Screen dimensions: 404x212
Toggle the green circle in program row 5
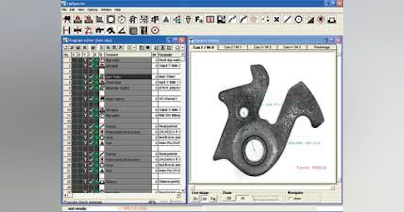pyautogui.click(x=96, y=82)
